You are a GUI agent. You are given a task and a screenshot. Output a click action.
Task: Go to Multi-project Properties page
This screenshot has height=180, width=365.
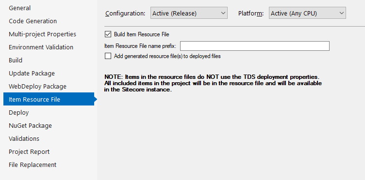point(42,34)
